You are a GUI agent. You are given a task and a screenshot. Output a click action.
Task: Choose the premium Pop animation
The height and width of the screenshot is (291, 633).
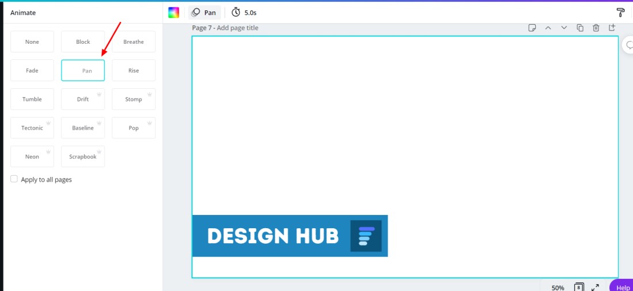(134, 128)
